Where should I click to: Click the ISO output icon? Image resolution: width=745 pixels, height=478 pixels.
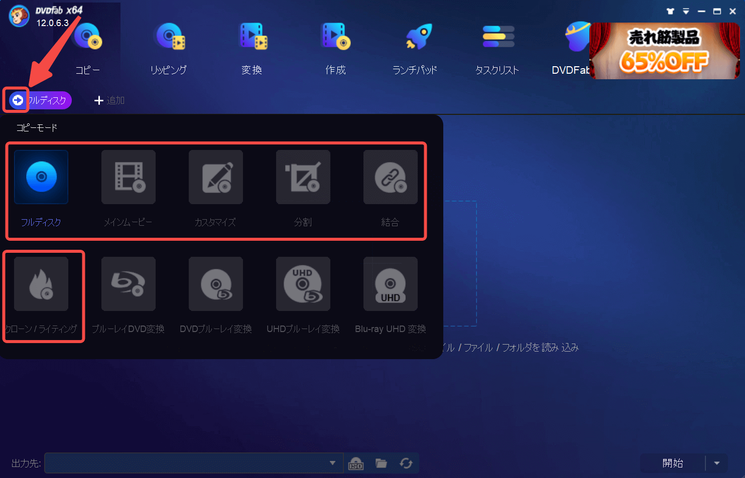tap(356, 463)
